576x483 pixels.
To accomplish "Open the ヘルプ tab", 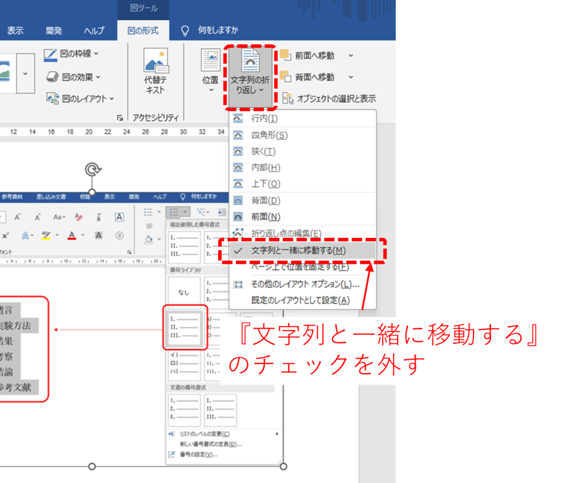I will pos(94,30).
